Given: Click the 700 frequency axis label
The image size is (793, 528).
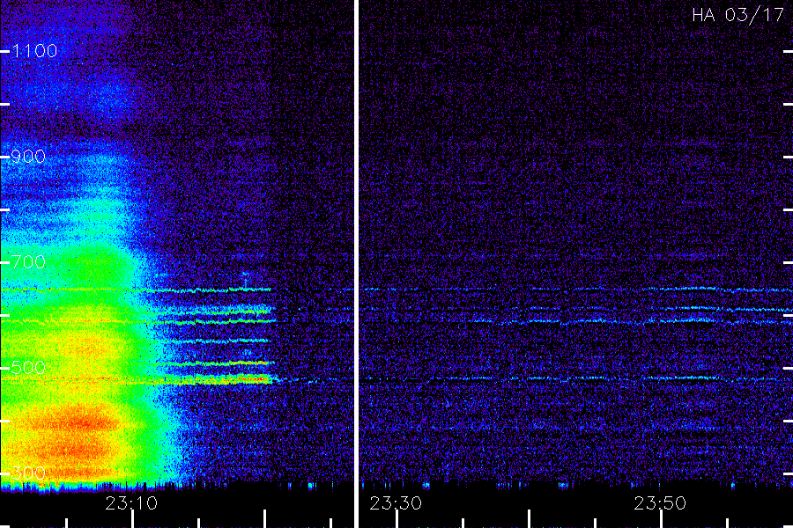Looking at the screenshot, I should click(28, 261).
